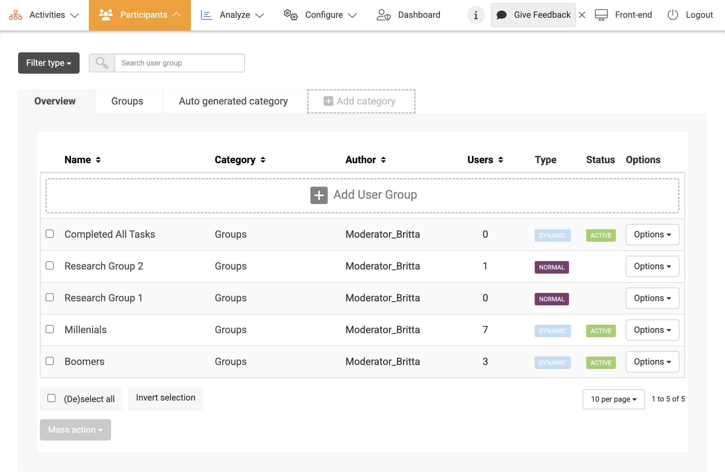
Task: Select the Millenials row checkbox
Action: tap(50, 329)
